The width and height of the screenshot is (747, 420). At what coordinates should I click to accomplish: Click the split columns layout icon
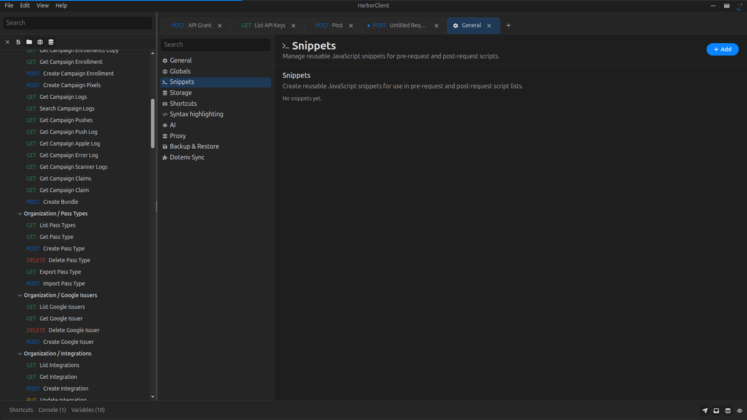(728, 411)
